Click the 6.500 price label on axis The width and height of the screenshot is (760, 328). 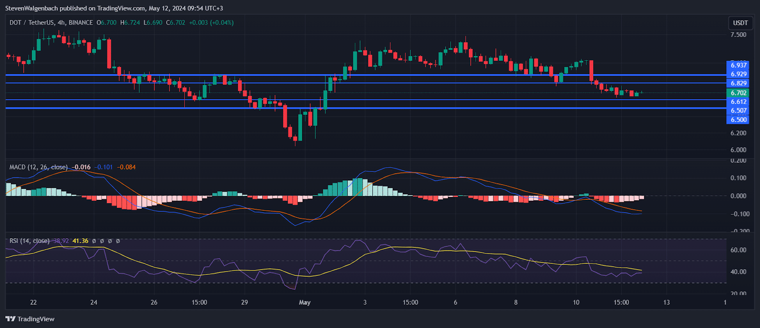tap(738, 120)
